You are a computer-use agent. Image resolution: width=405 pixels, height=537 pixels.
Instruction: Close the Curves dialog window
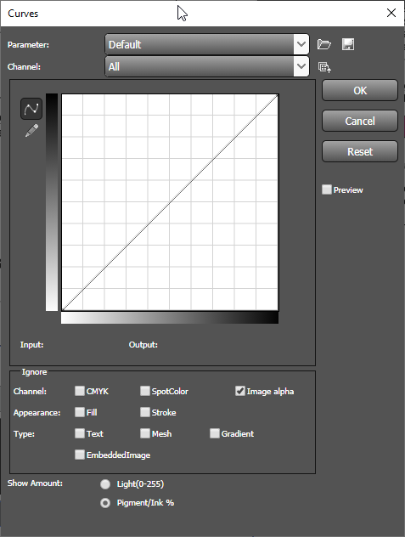coord(391,13)
